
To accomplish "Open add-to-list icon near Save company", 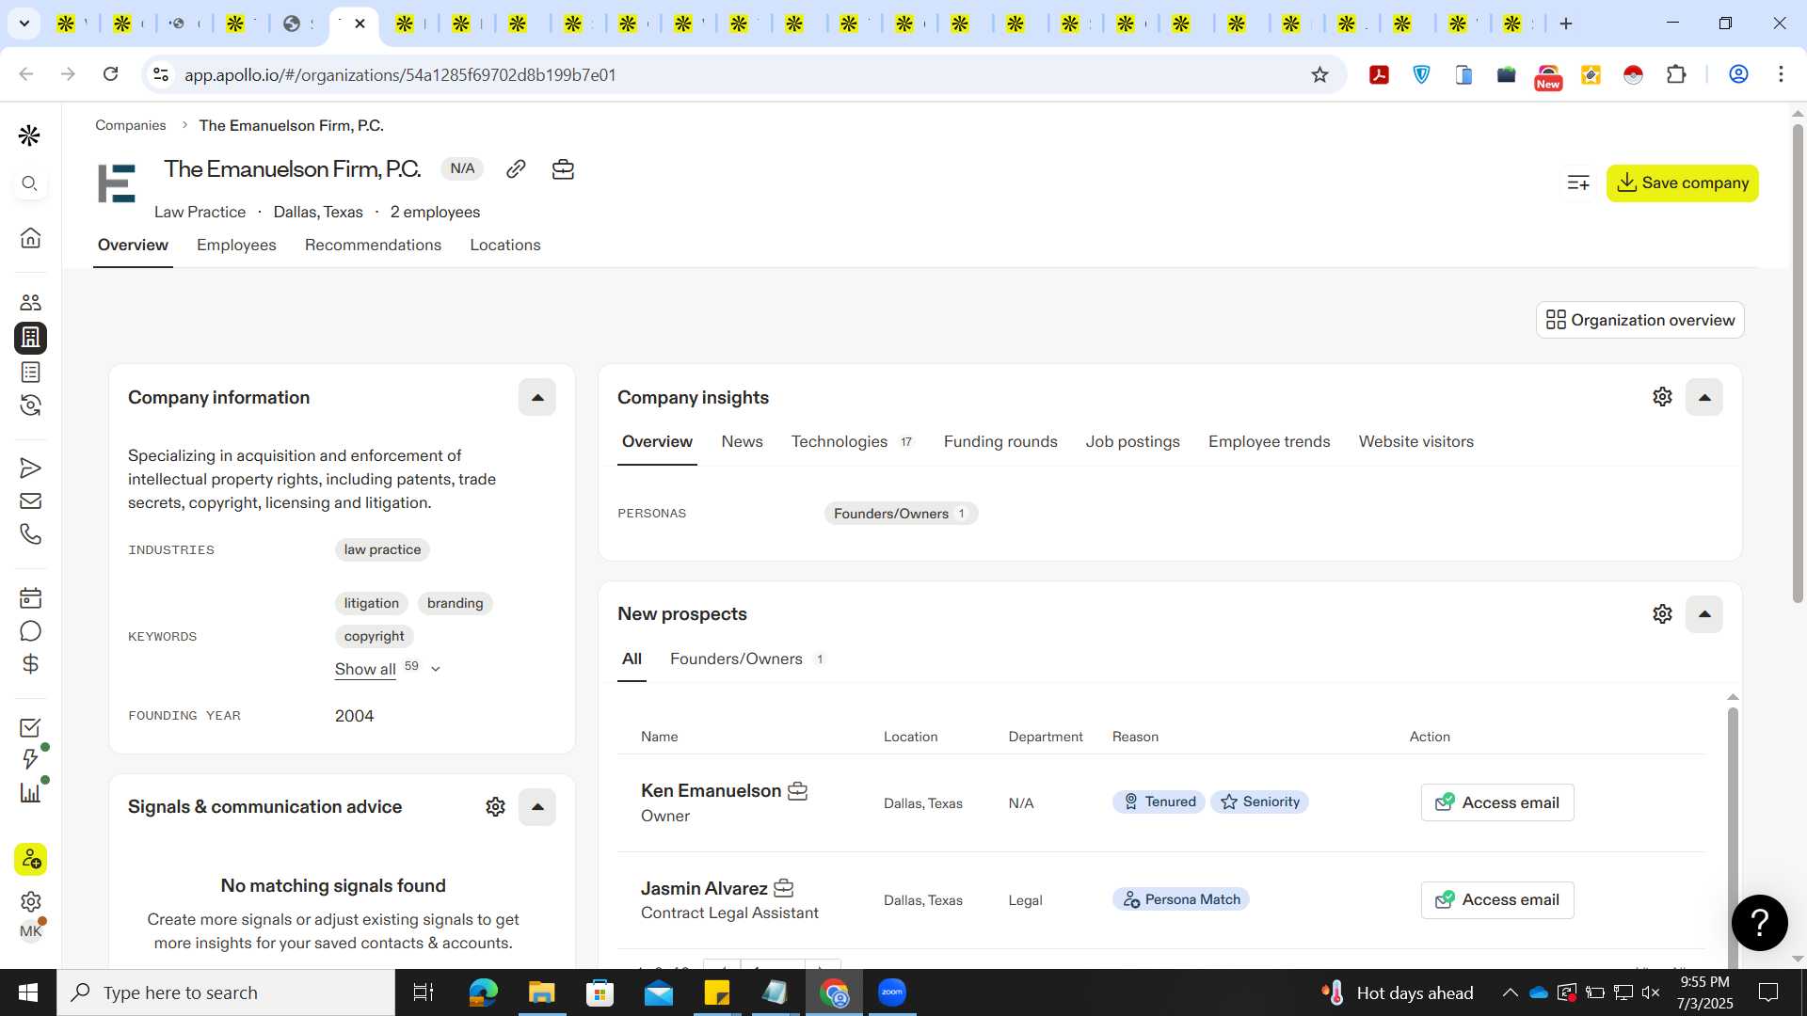I will coord(1578,183).
